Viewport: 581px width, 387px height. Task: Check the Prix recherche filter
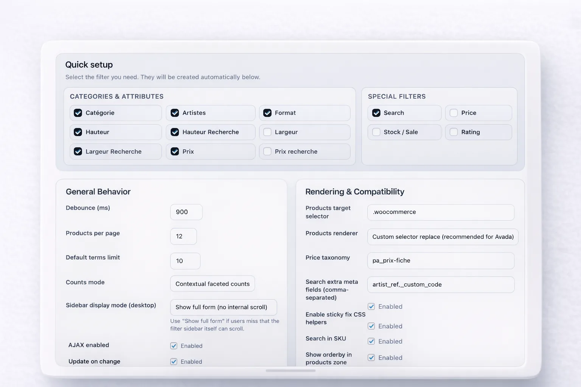(267, 152)
